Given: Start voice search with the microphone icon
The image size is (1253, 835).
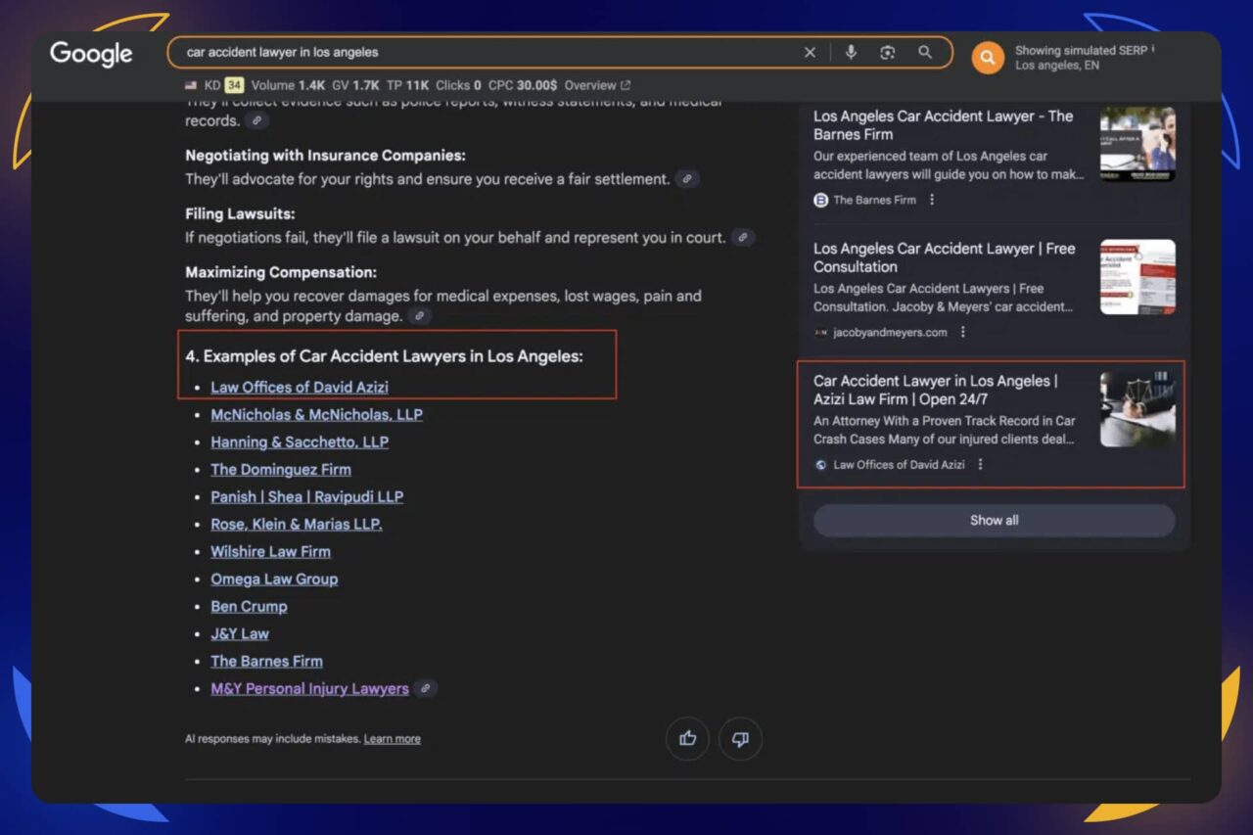Looking at the screenshot, I should (851, 53).
